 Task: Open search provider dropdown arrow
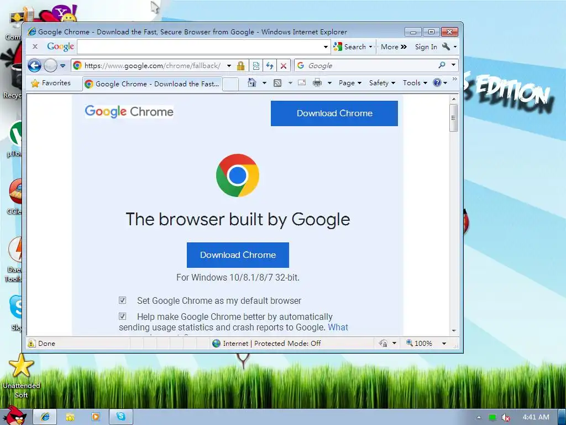tap(453, 65)
